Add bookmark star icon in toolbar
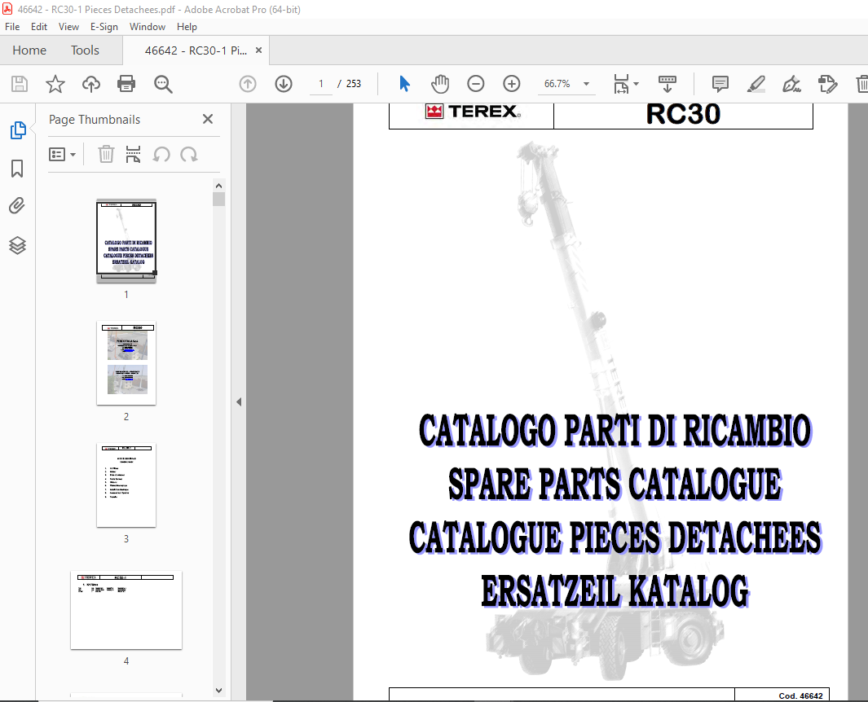This screenshot has height=702, width=868. [x=55, y=84]
